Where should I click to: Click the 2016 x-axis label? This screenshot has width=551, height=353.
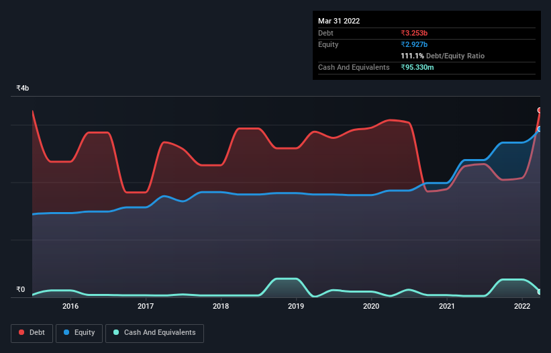[x=70, y=306]
